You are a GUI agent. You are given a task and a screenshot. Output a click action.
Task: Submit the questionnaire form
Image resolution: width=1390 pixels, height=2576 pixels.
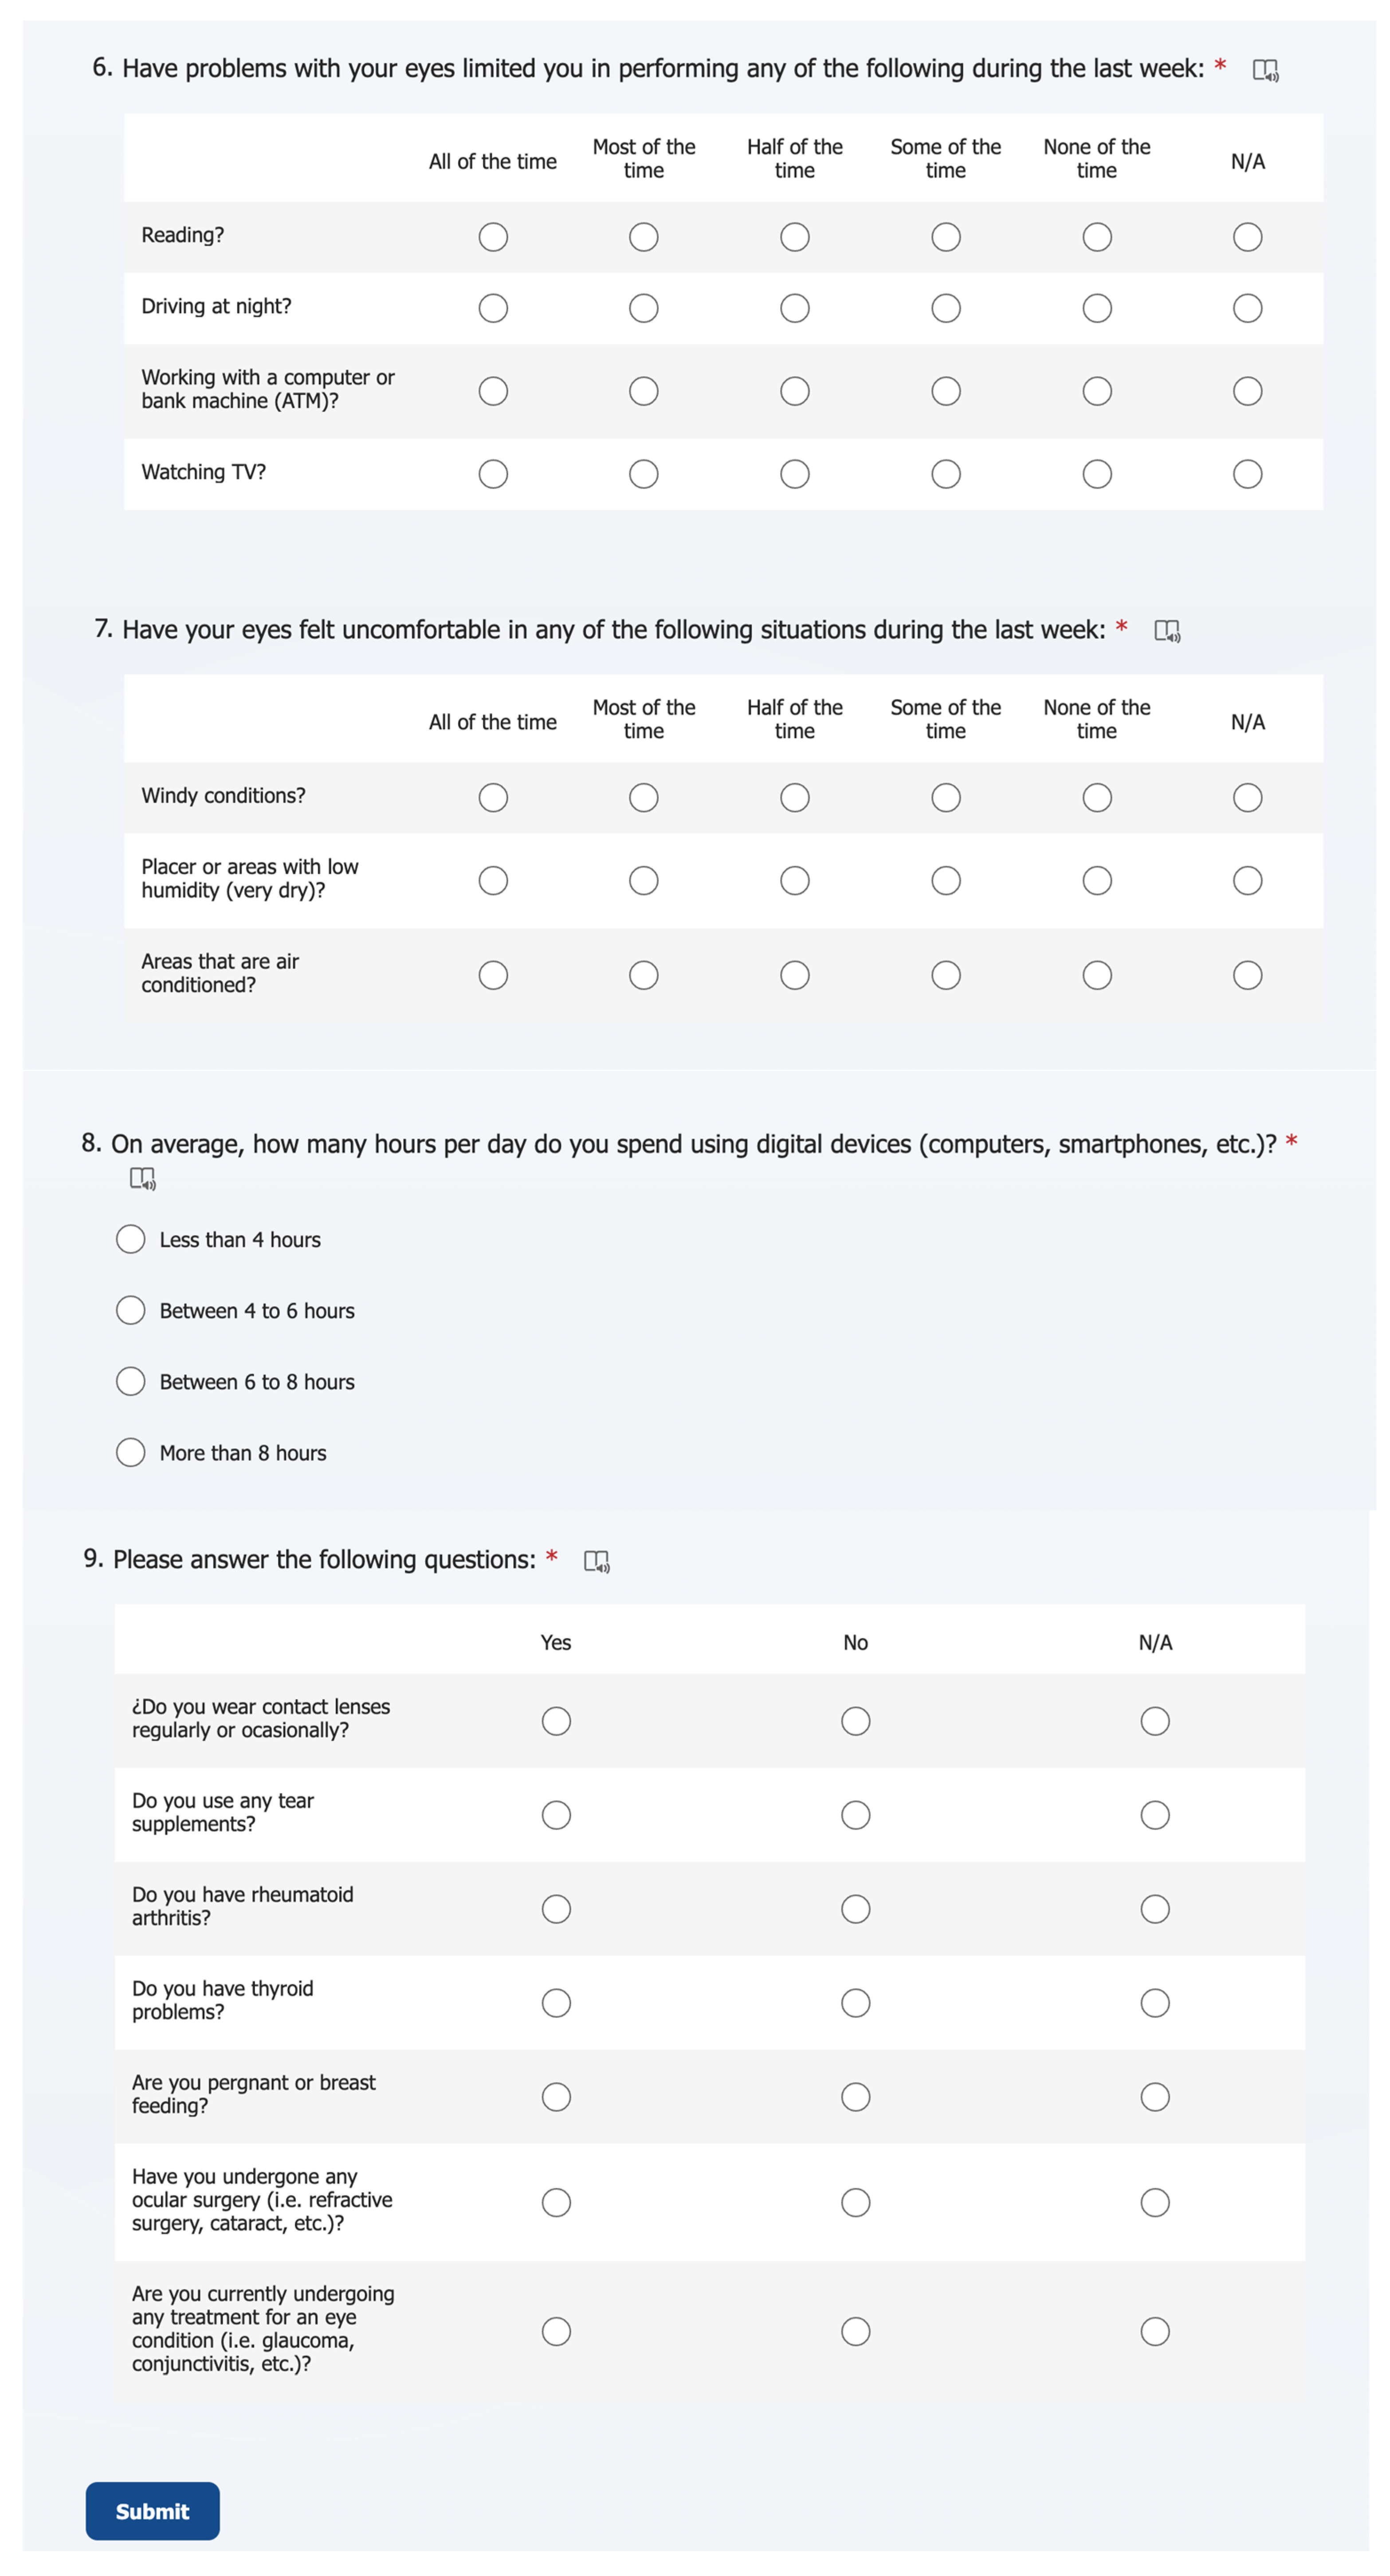(x=152, y=2511)
